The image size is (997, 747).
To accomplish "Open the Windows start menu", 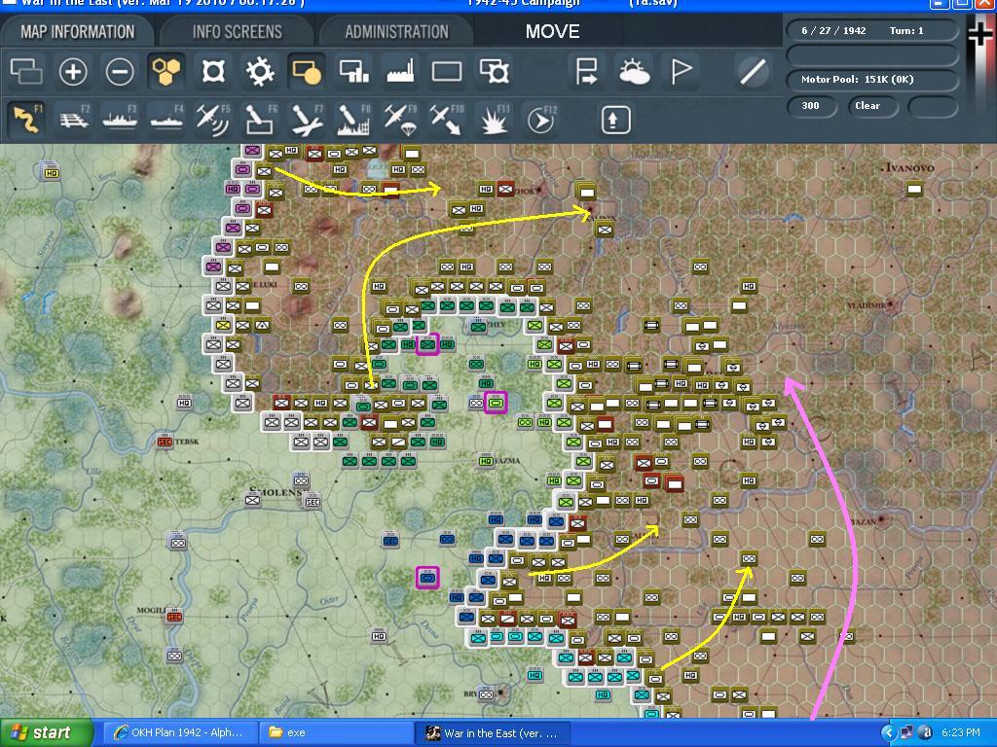I will 46,733.
